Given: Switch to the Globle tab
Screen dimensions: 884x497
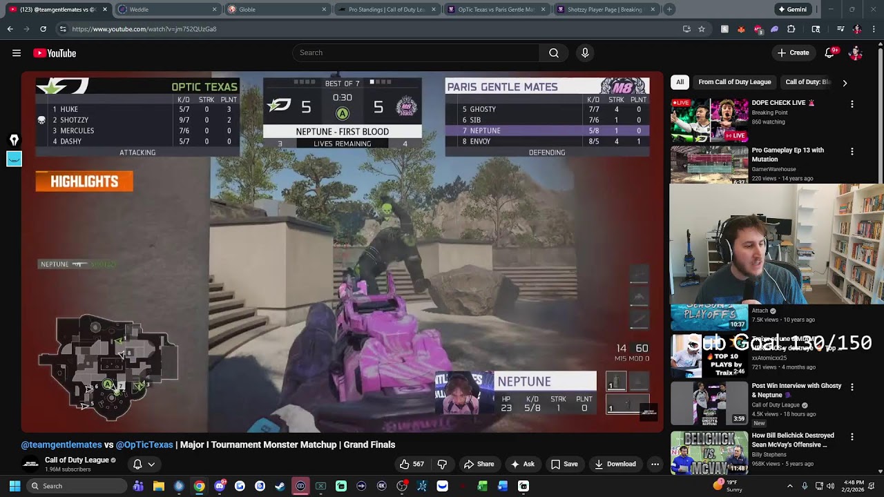Looking at the screenshot, I should coord(277,10).
